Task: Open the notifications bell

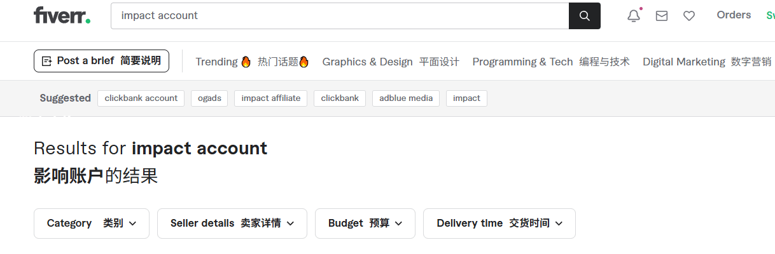Action: 634,16
